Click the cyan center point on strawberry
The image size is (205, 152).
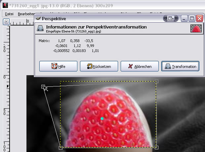click(x=102, y=118)
